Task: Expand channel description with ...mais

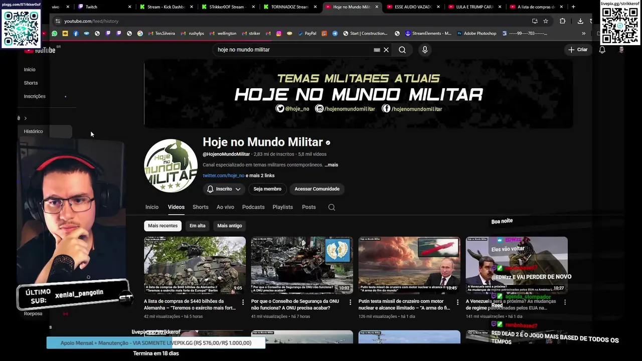Action: [331, 165]
